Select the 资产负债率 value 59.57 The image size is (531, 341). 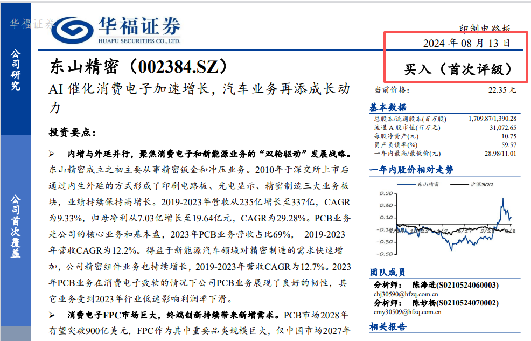509,144
